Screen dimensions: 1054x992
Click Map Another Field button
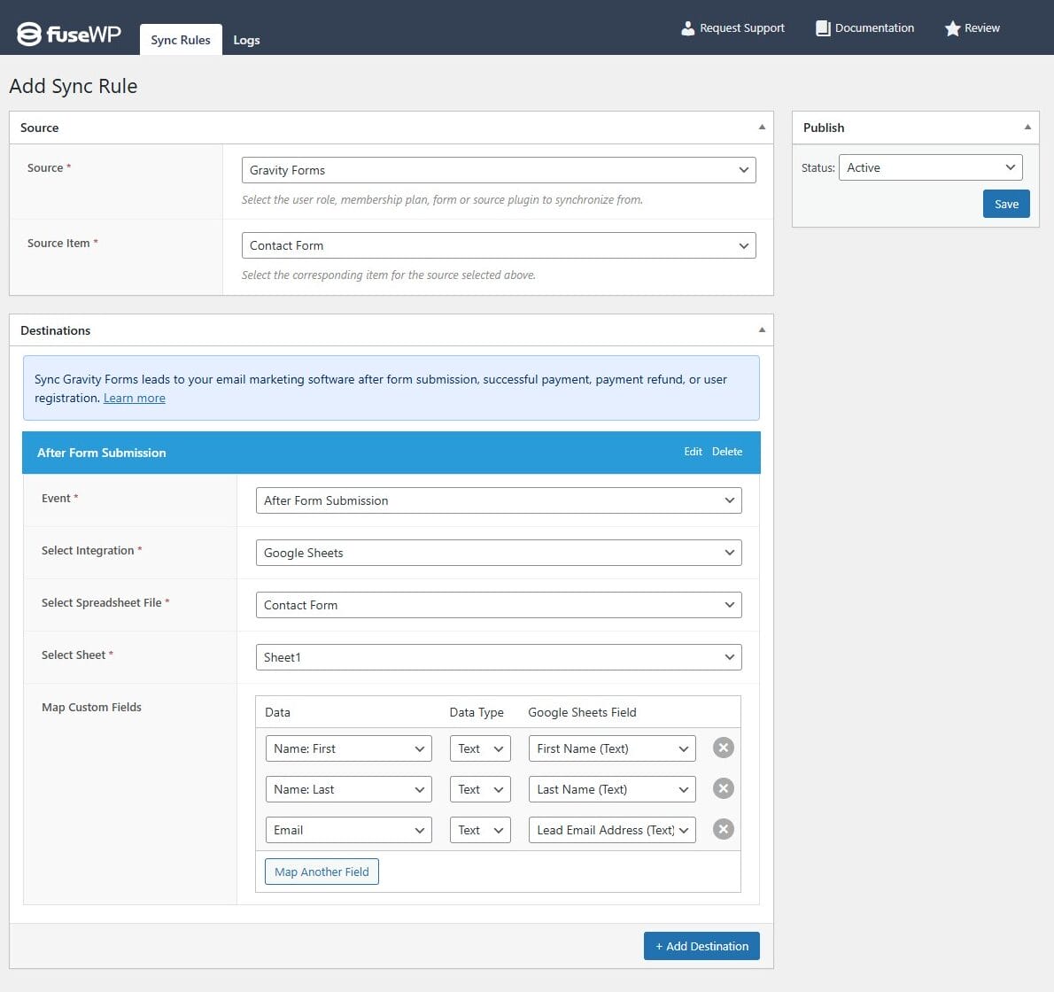[x=322, y=872]
